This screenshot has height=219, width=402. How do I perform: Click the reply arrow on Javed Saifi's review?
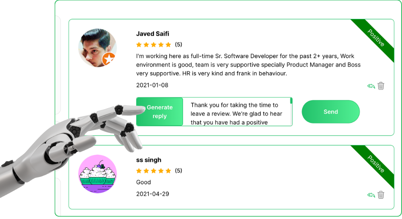click(371, 86)
